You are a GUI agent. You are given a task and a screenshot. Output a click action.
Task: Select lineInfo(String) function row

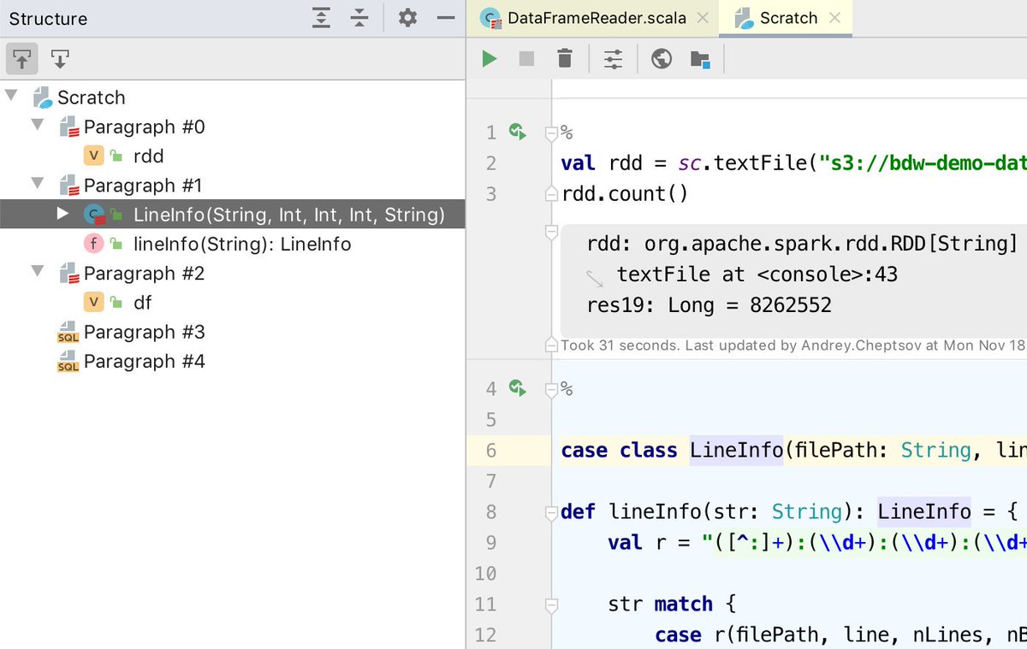pyautogui.click(x=233, y=244)
